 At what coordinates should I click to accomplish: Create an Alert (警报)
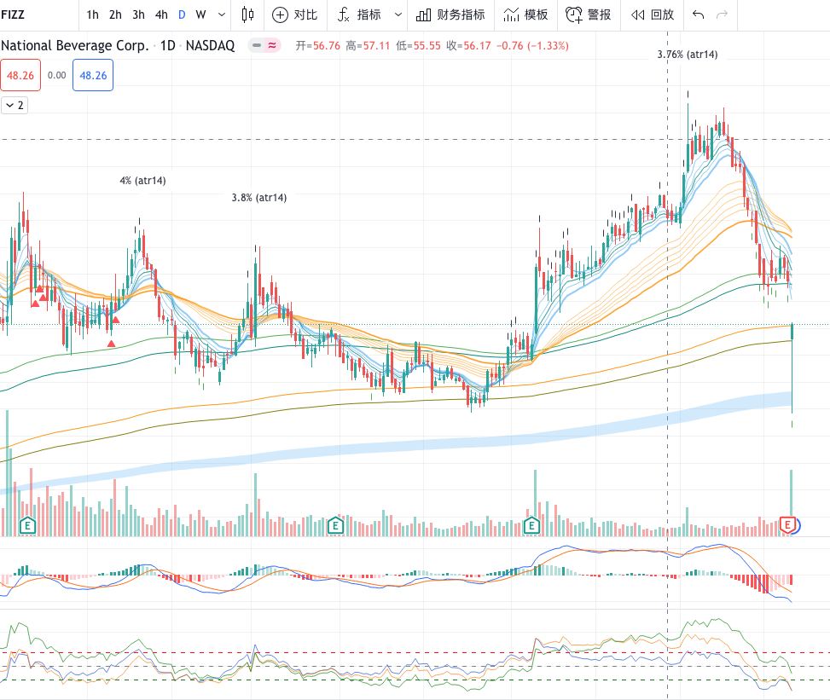[589, 14]
